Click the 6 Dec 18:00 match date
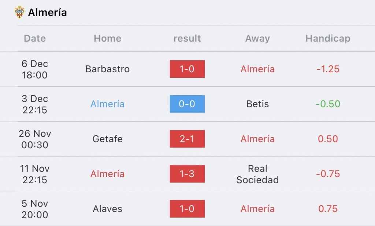This screenshot has width=375, height=226. (35, 69)
